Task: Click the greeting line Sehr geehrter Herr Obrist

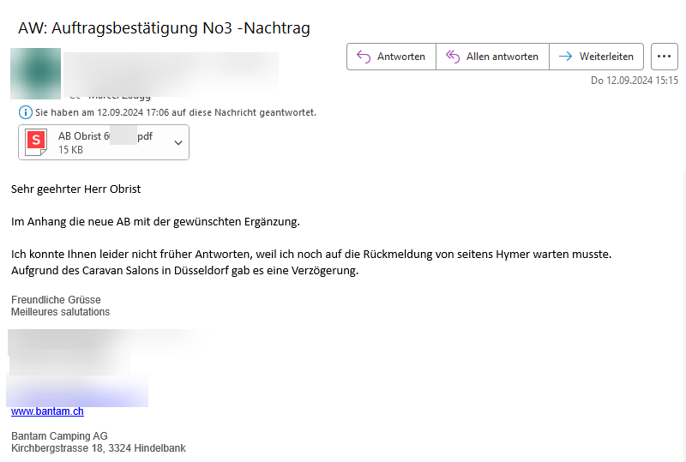Action: [x=76, y=189]
